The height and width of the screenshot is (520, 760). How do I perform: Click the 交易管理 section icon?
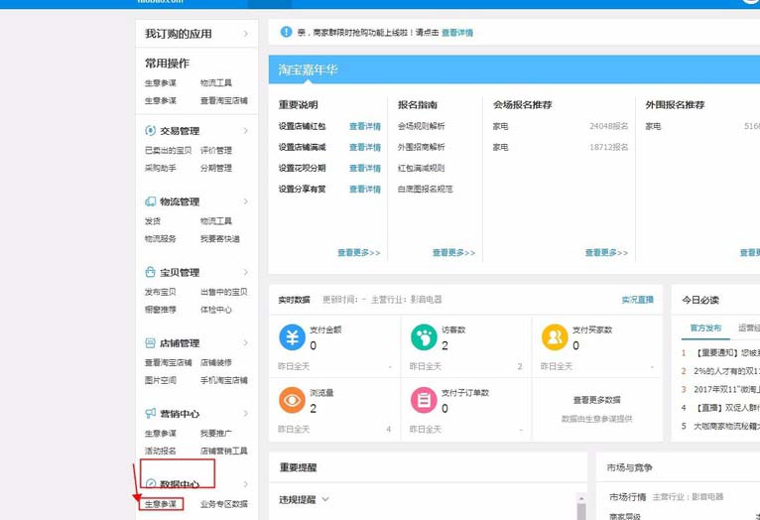(x=150, y=131)
